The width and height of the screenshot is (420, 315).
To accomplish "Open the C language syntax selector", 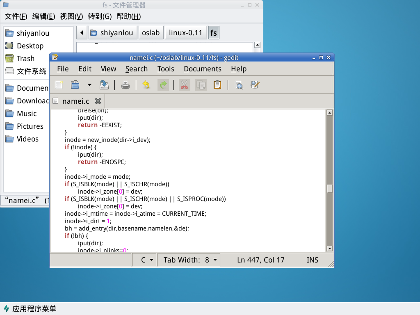I will click(147, 260).
